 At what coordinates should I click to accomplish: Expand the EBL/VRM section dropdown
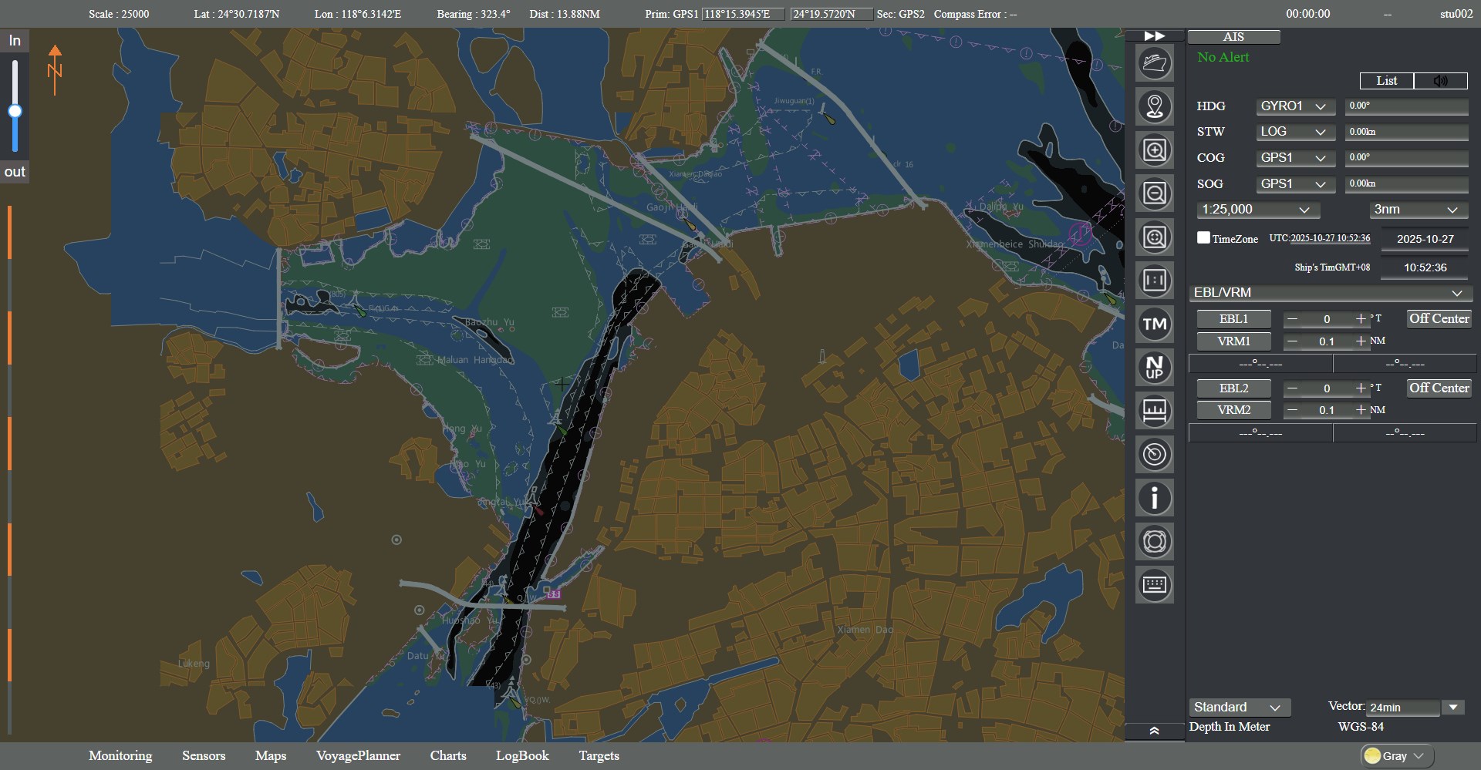pos(1331,293)
